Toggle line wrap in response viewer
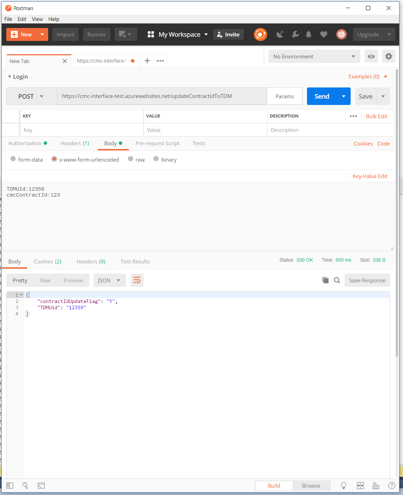The image size is (403, 495). pos(137,280)
